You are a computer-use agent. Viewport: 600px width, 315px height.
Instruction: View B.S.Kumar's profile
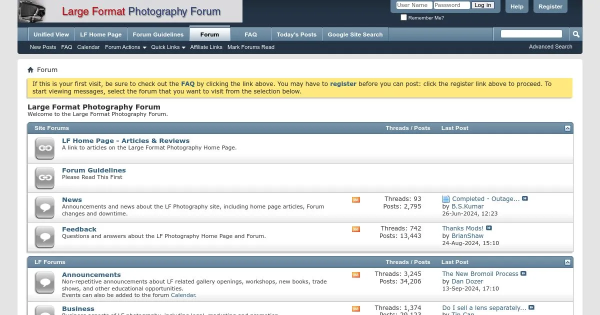click(x=467, y=206)
